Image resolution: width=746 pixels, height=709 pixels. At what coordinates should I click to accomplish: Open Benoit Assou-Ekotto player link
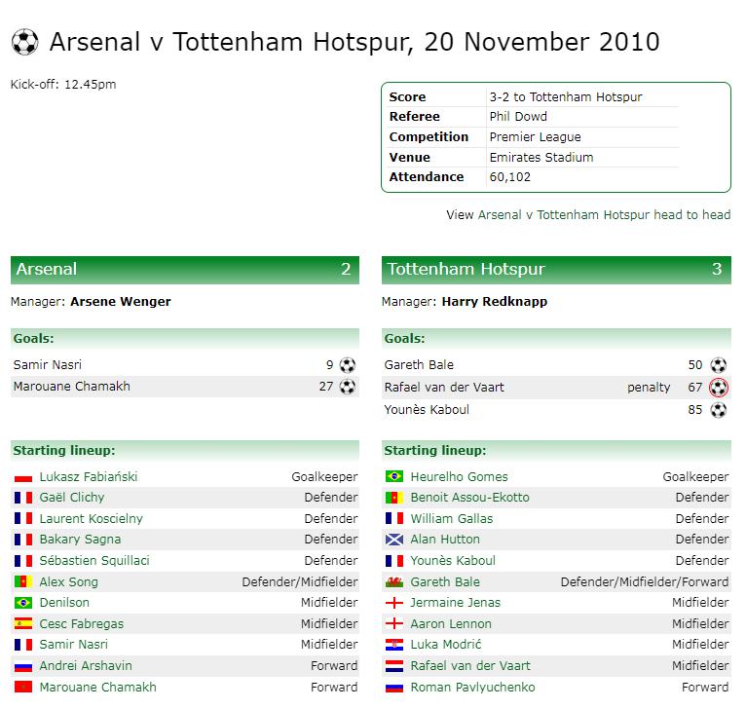click(x=469, y=498)
